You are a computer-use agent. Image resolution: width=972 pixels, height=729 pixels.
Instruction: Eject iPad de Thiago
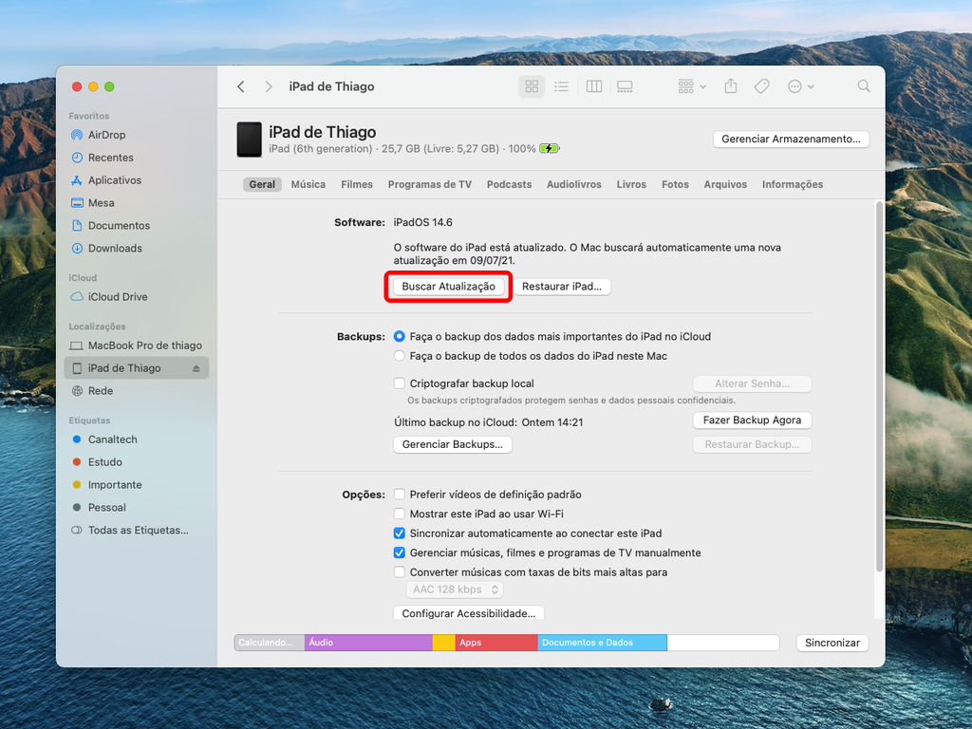pyautogui.click(x=196, y=368)
